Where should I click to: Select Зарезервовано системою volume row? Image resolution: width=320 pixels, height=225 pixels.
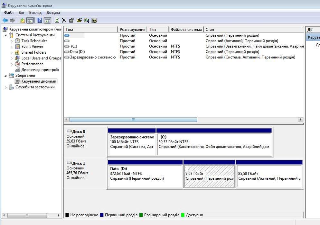click(184, 57)
